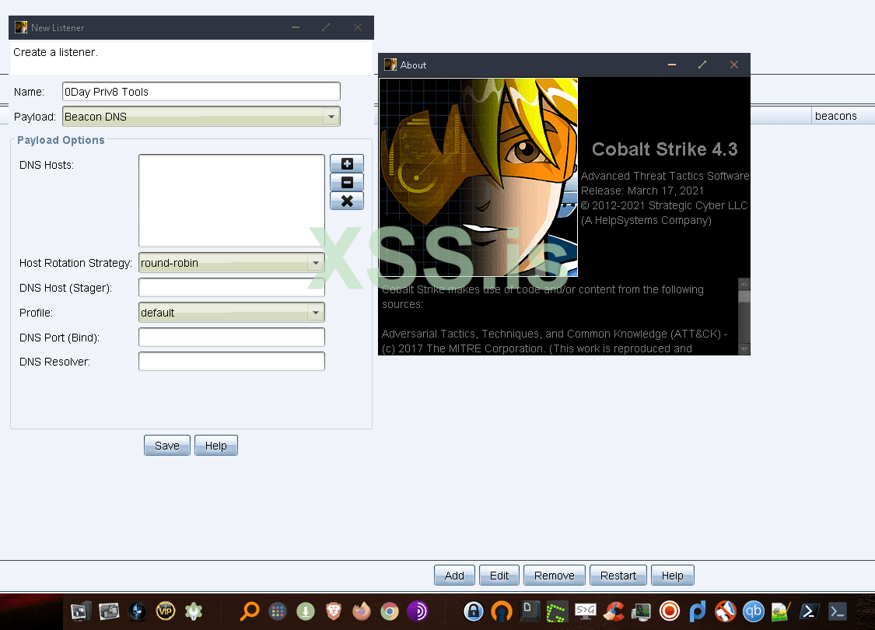This screenshot has height=630, width=875.
Task: Launch qBittorrent from taskbar
Action: pyautogui.click(x=754, y=611)
